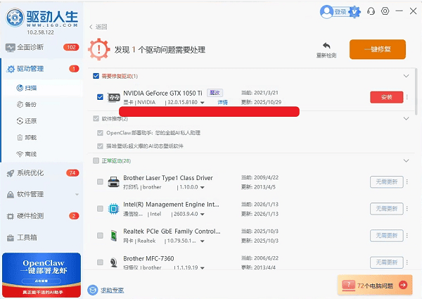Open 驱动管理 in the sidebar
Image resolution: width=422 pixels, height=299 pixels.
point(41,69)
